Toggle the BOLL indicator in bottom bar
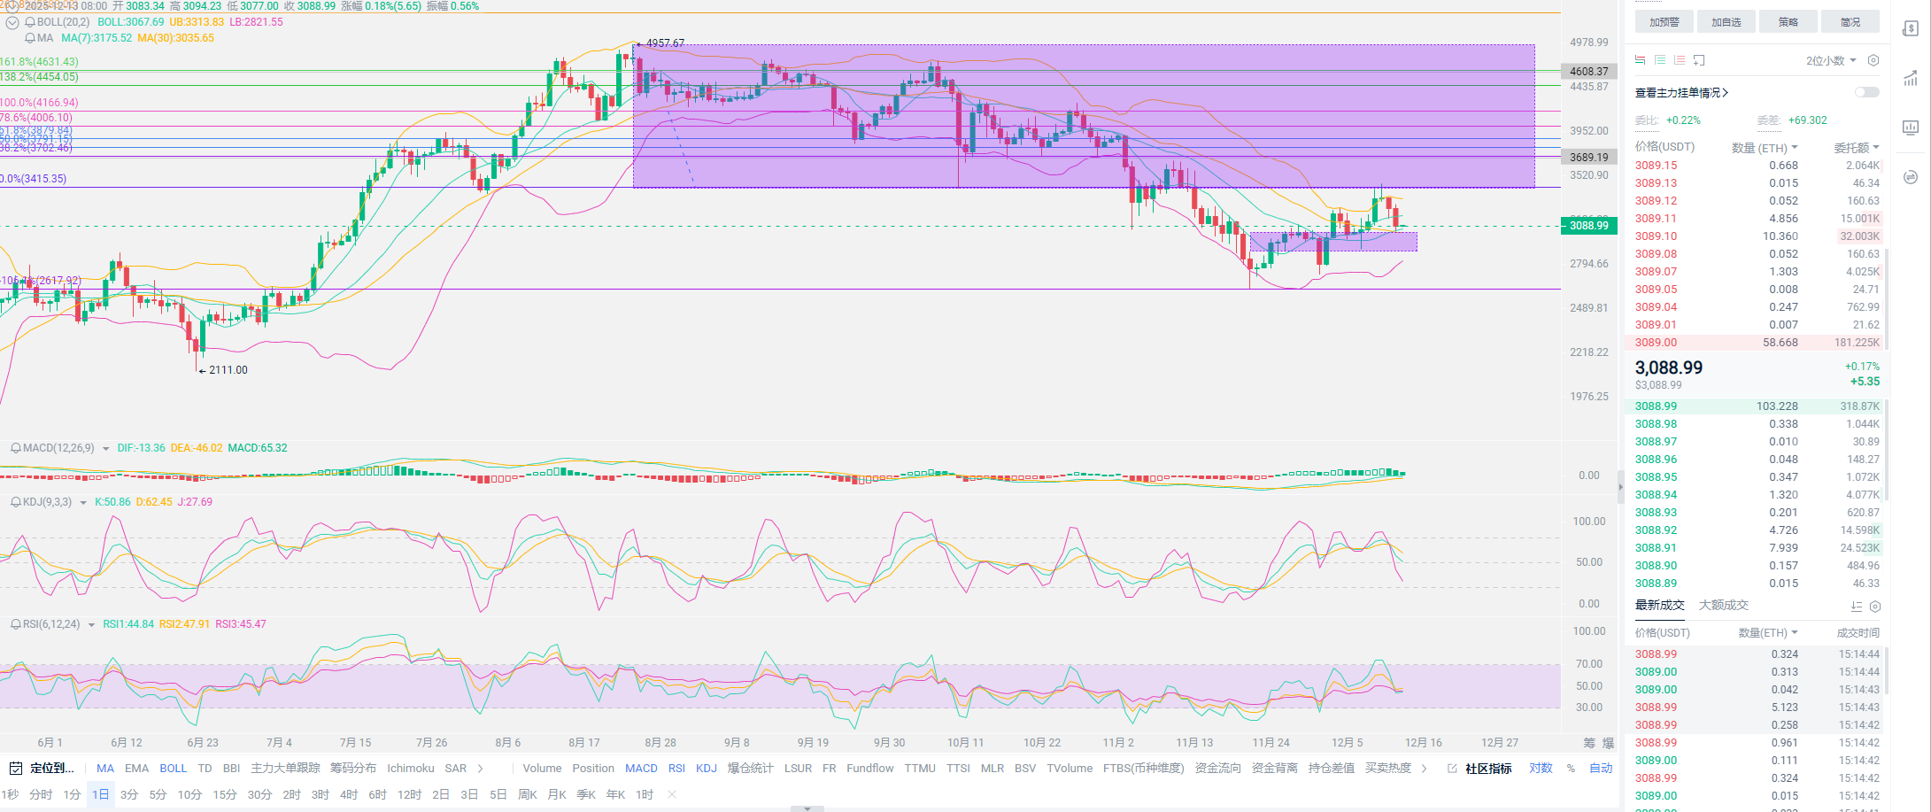The width and height of the screenshot is (1931, 812). [173, 768]
